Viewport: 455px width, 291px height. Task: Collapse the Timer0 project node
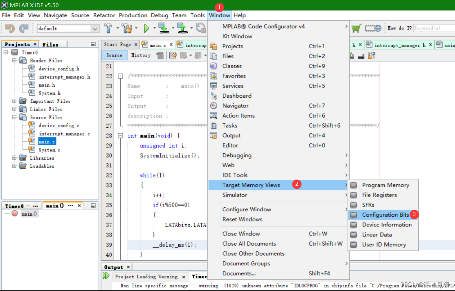(6, 52)
